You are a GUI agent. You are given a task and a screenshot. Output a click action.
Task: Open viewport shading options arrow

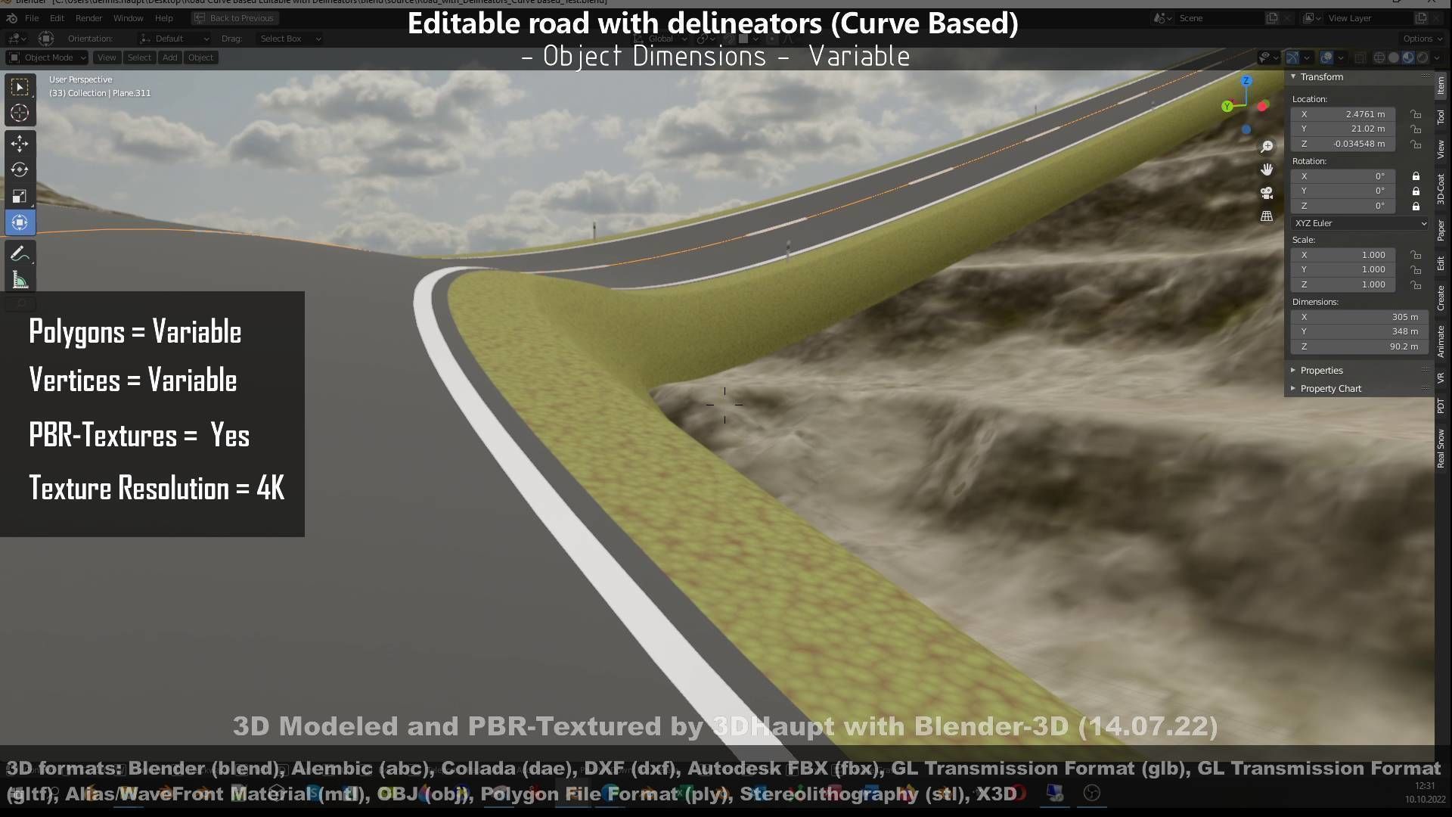(1438, 57)
